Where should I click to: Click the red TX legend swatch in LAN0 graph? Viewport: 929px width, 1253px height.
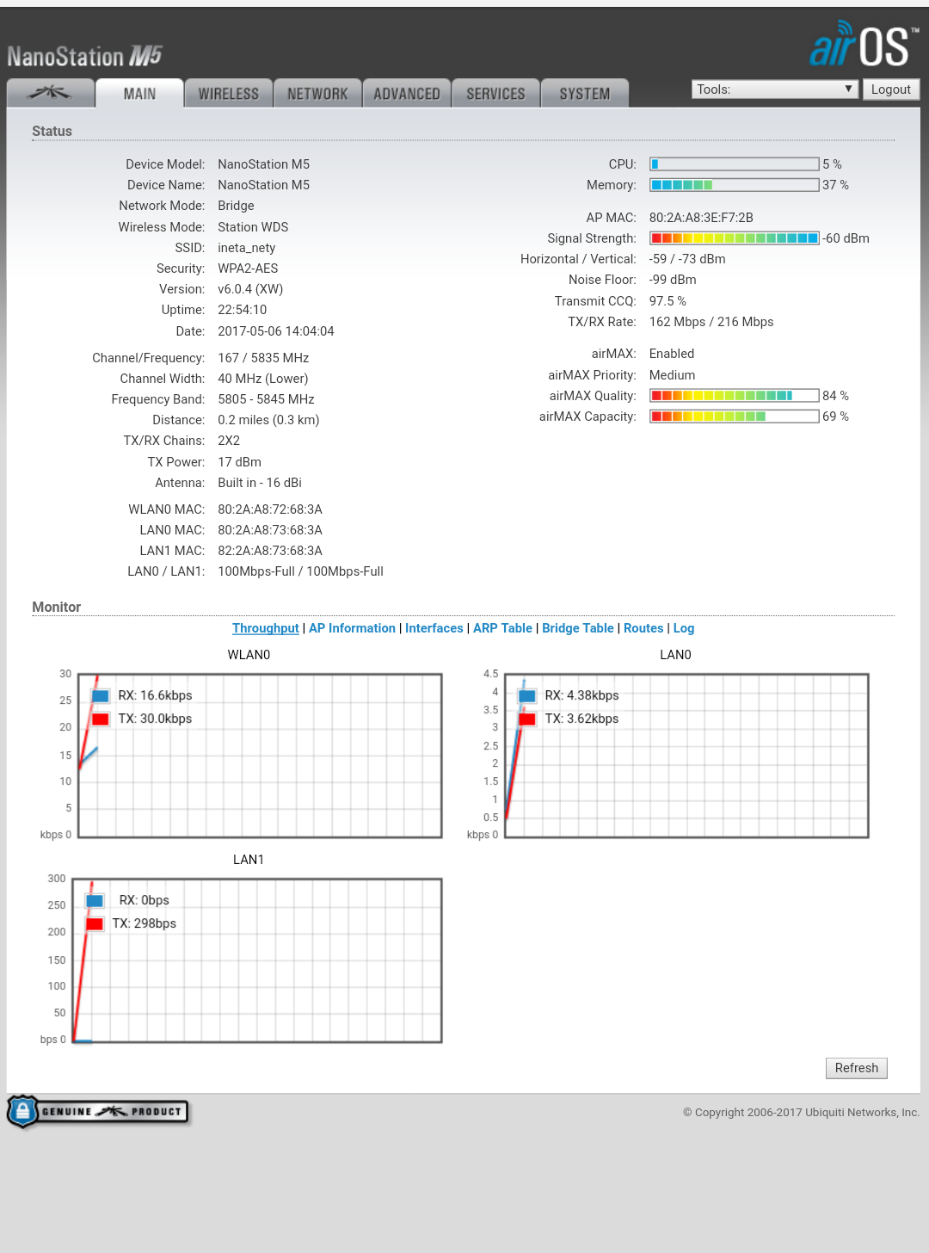point(527,719)
